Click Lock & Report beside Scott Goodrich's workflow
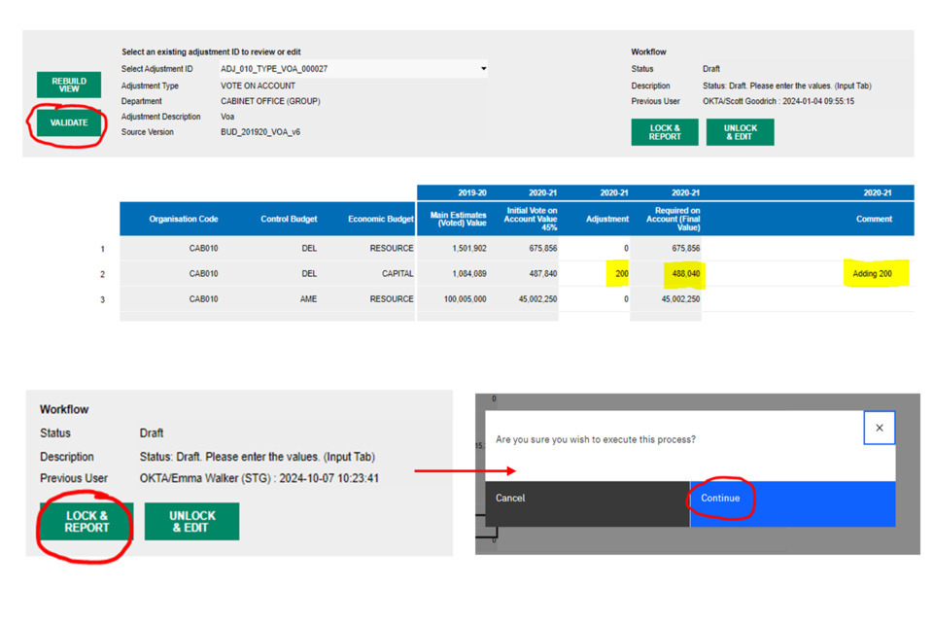This screenshot has width=933, height=622. pyautogui.click(x=665, y=132)
